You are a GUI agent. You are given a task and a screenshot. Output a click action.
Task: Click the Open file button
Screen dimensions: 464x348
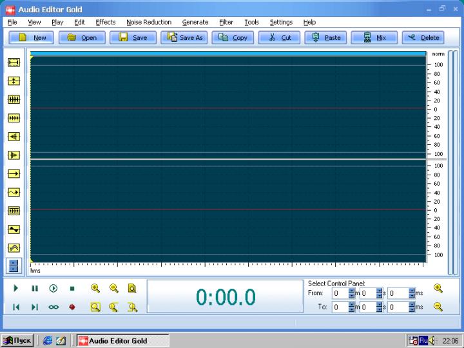click(x=82, y=37)
